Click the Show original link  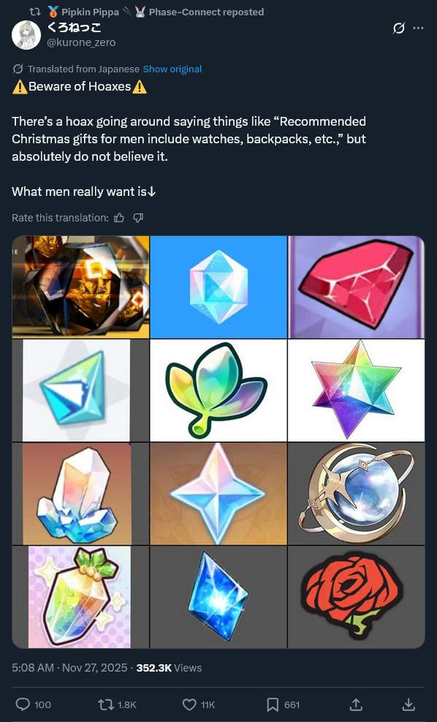point(172,69)
